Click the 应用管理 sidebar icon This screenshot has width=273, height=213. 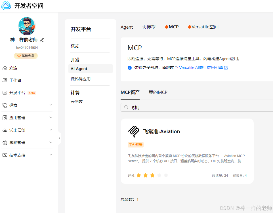click(x=5, y=118)
